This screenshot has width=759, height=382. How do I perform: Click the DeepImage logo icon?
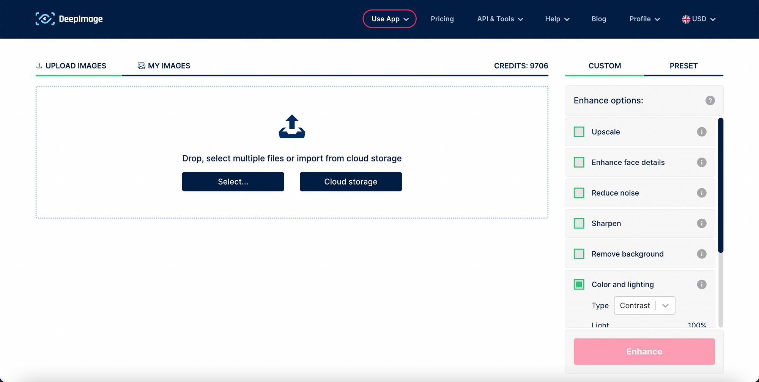[45, 19]
